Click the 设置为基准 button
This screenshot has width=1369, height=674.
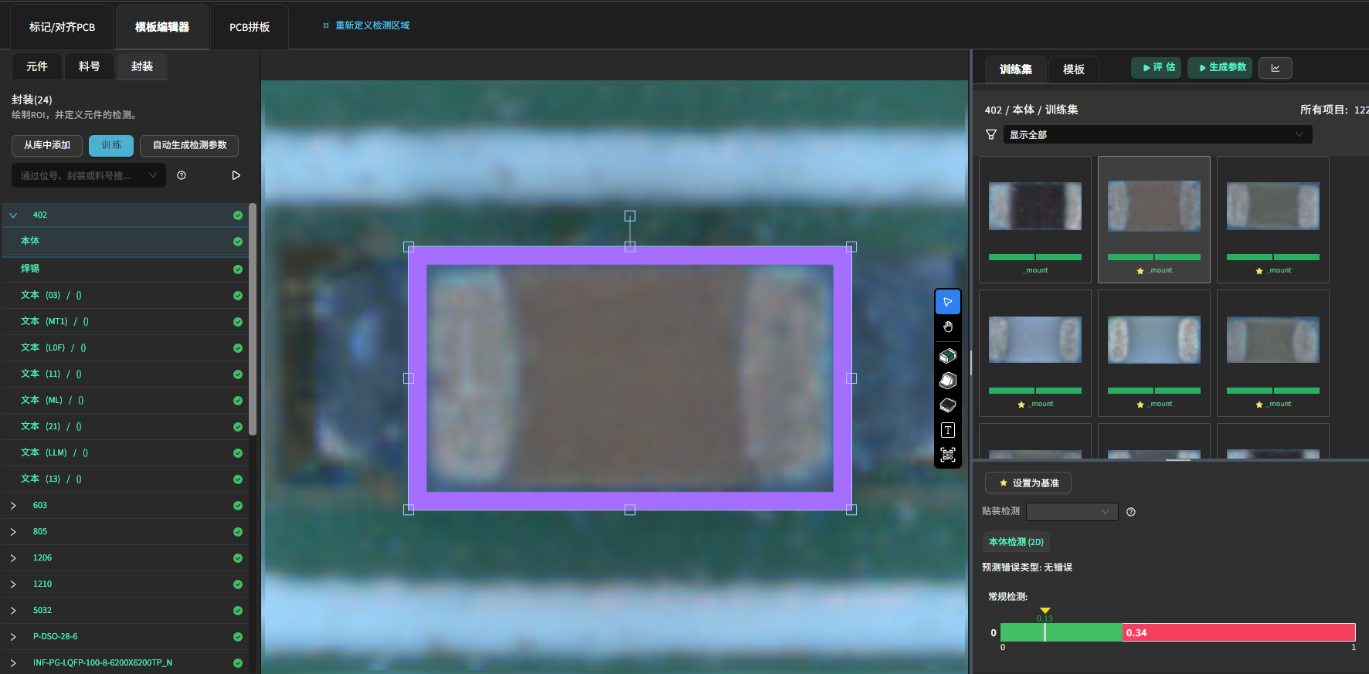[x=1028, y=483]
